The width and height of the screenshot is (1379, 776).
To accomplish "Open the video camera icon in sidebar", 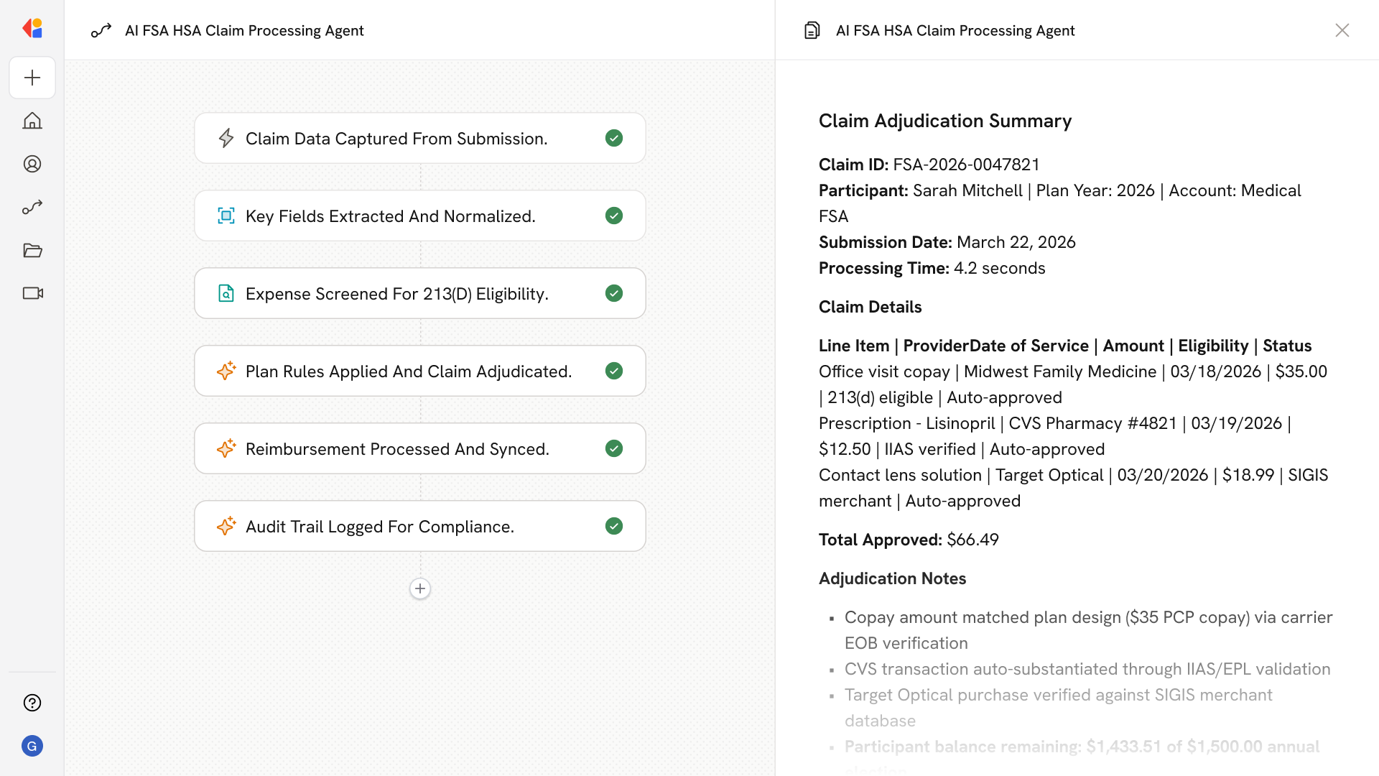I will (32, 293).
